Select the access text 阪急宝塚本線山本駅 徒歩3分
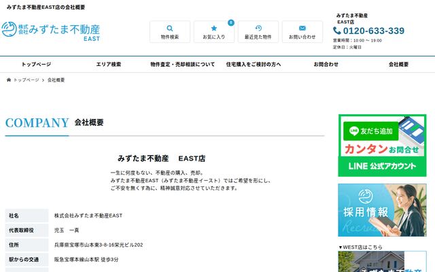435x272 pixels. [86, 260]
